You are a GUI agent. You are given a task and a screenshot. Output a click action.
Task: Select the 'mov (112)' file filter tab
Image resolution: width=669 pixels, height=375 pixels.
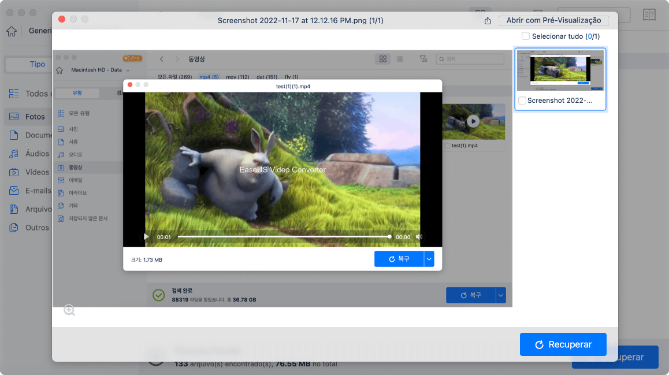(237, 77)
